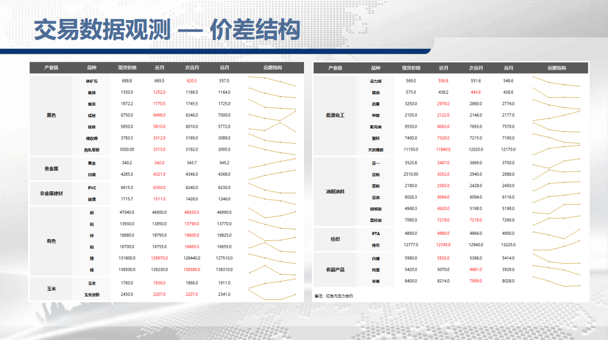
Task: Select the 玉米淀粉 product label
Action: [92, 294]
